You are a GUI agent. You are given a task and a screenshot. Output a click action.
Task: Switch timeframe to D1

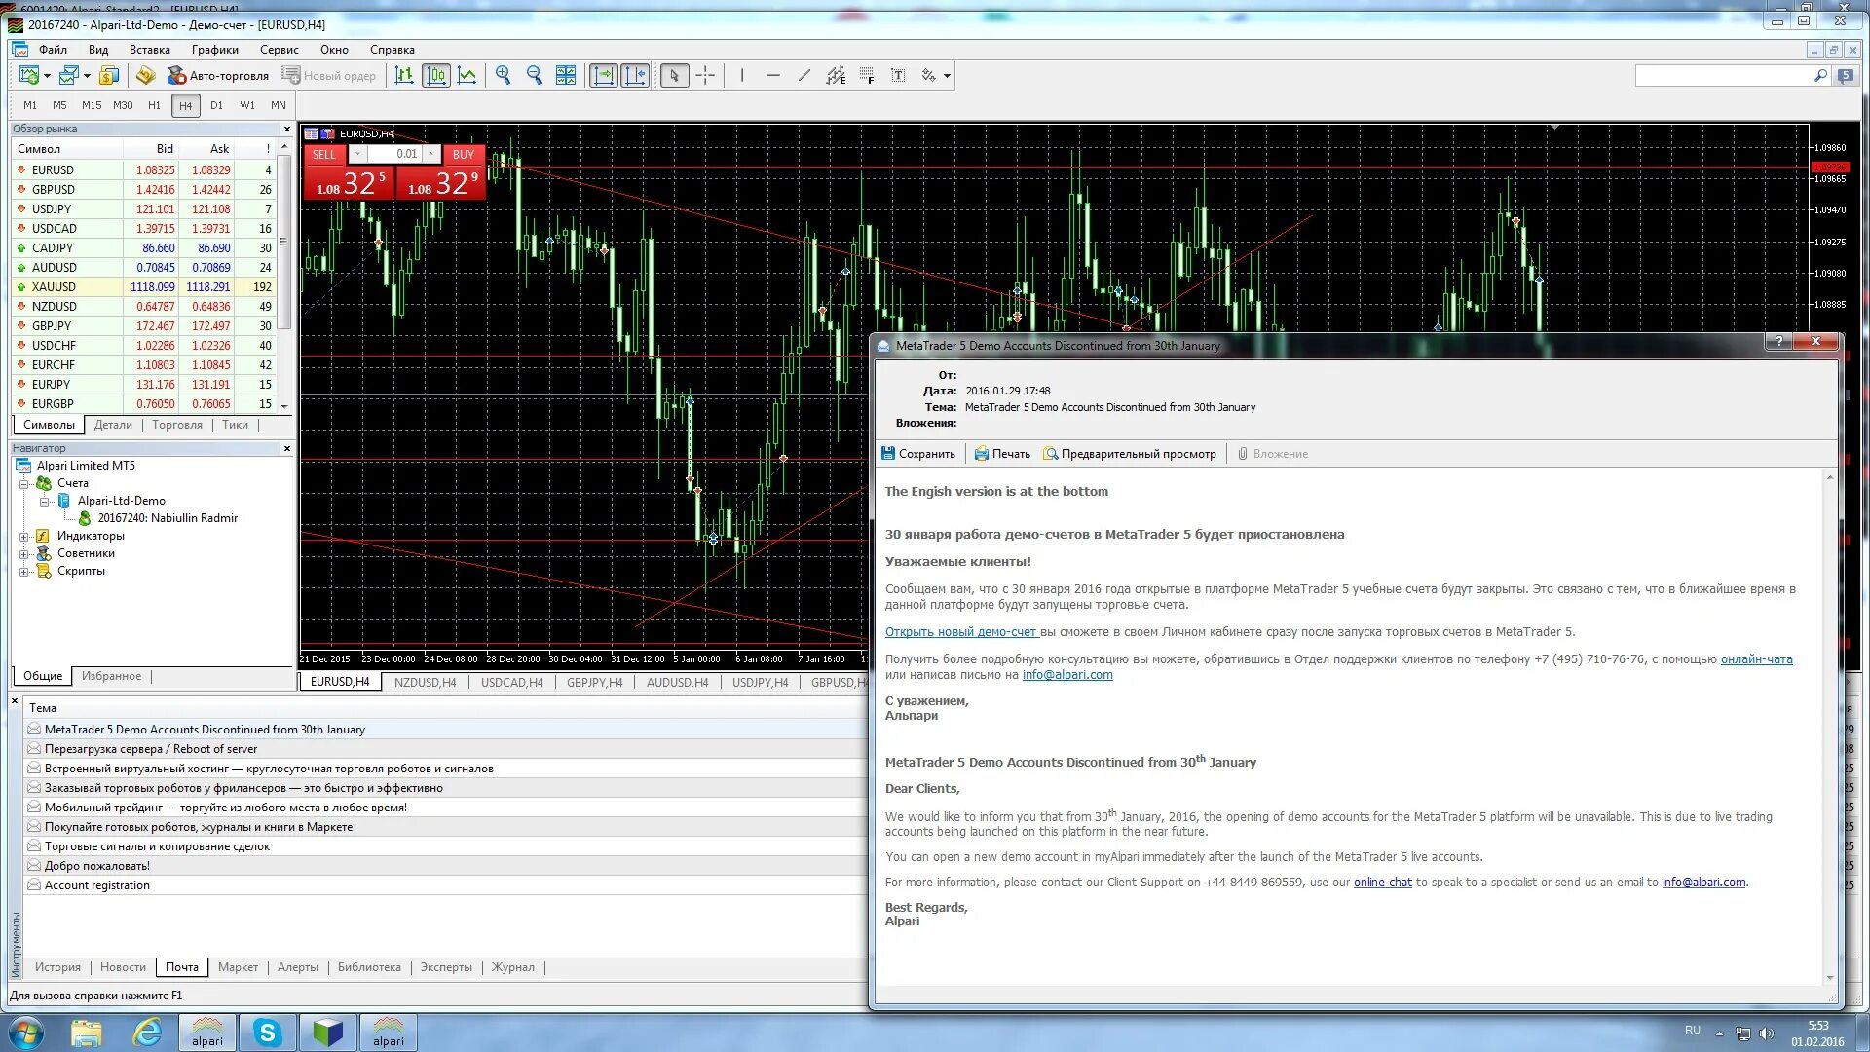pyautogui.click(x=216, y=105)
